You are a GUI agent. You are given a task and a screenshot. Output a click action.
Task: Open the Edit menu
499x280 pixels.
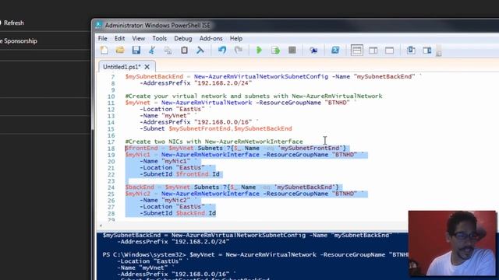119,38
